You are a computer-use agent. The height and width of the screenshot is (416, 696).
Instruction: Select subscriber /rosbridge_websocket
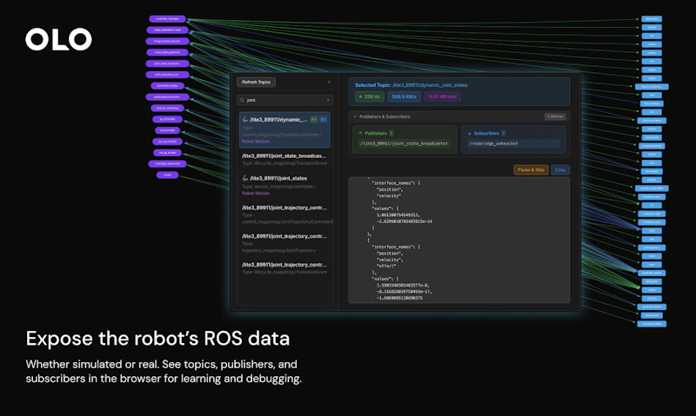point(513,143)
